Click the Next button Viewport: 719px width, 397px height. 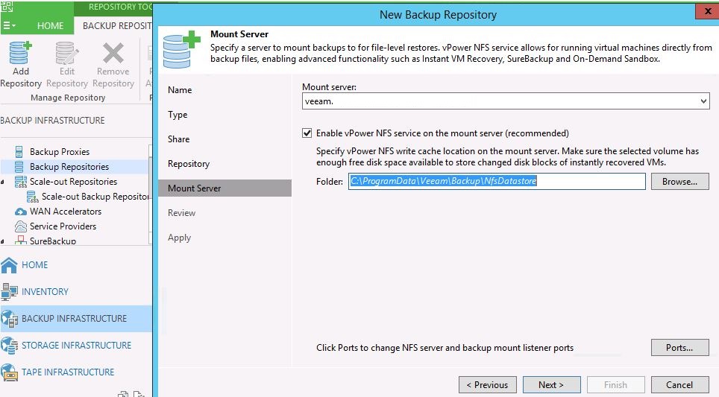pyautogui.click(x=552, y=384)
